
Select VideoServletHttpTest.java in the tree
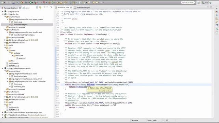coord(24,35)
